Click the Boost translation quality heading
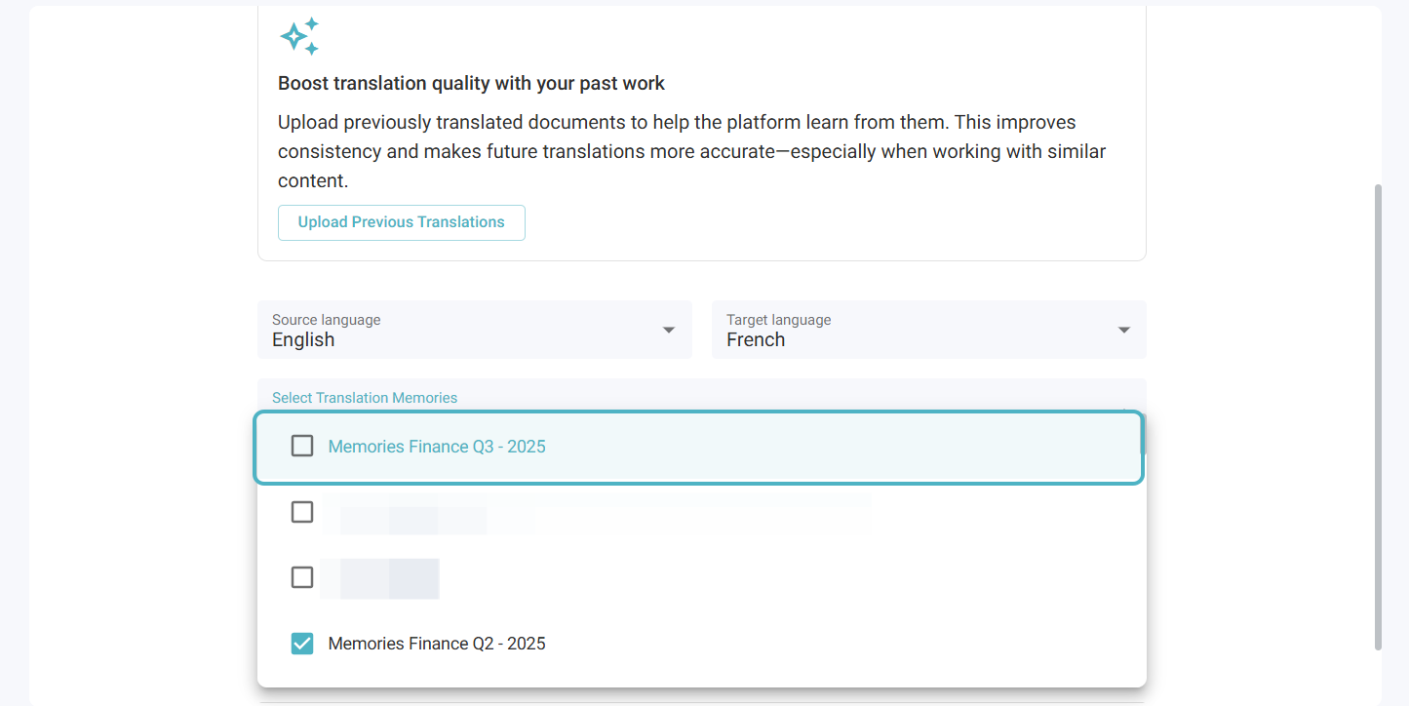1409x706 pixels. click(x=471, y=84)
